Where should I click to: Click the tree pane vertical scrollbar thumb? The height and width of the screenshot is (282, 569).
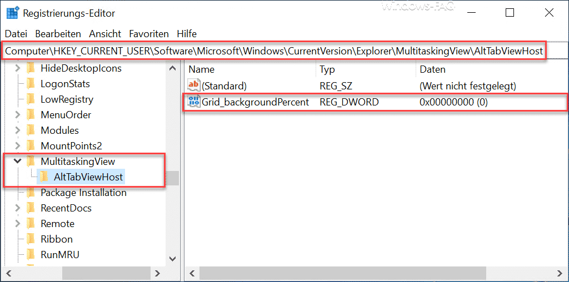tap(173, 178)
